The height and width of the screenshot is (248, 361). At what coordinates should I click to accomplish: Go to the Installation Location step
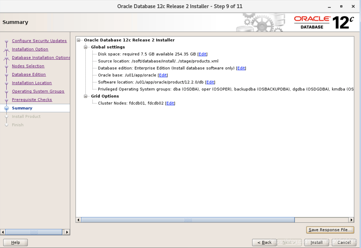pyautogui.click(x=32, y=83)
